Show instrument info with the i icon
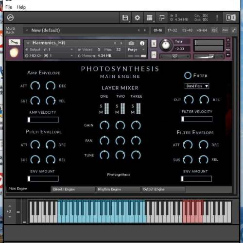 click(x=142, y=43)
